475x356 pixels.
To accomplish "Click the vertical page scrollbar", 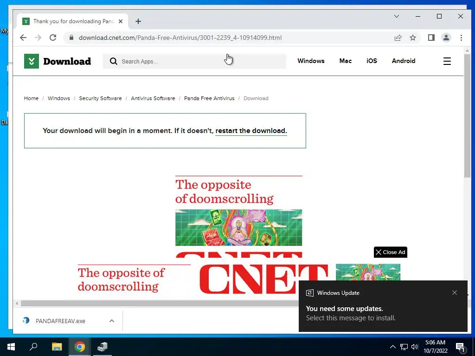I will point(467,115).
